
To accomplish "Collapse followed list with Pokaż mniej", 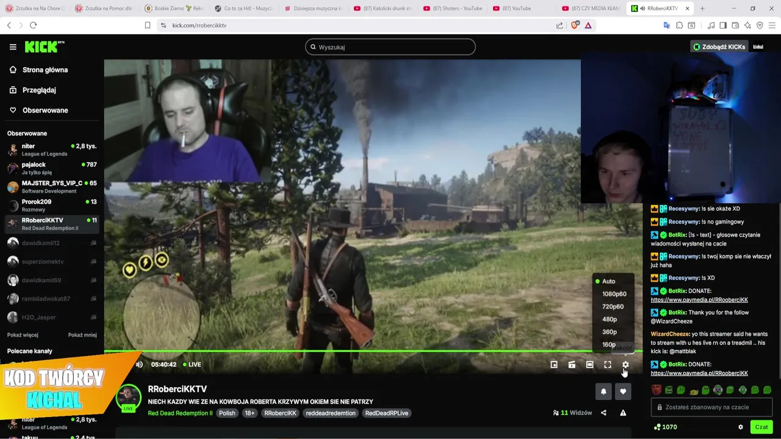I will 82,335.
